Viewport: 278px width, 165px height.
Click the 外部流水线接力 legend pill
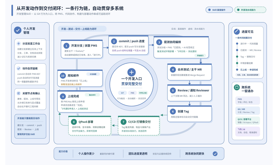click(x=250, y=10)
